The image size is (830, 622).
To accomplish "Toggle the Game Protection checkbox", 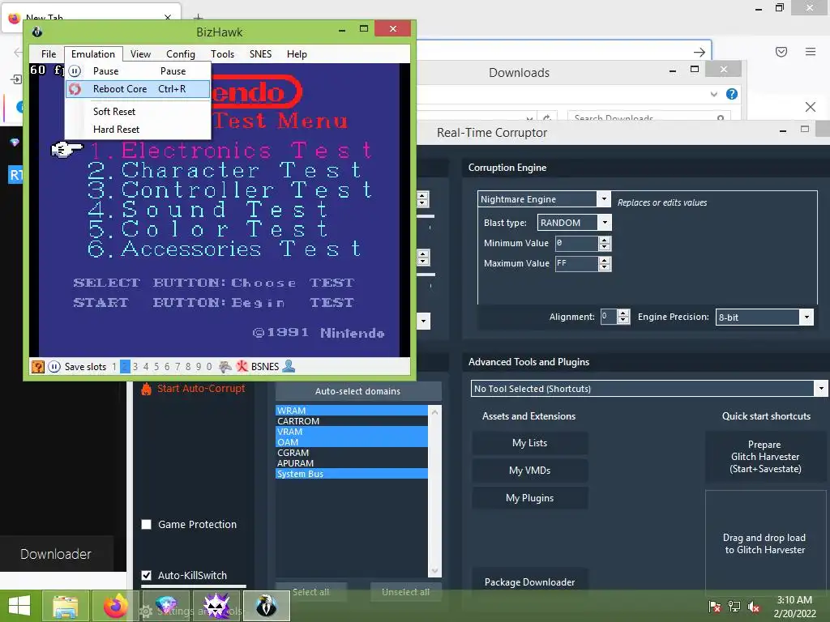I will coord(147,524).
